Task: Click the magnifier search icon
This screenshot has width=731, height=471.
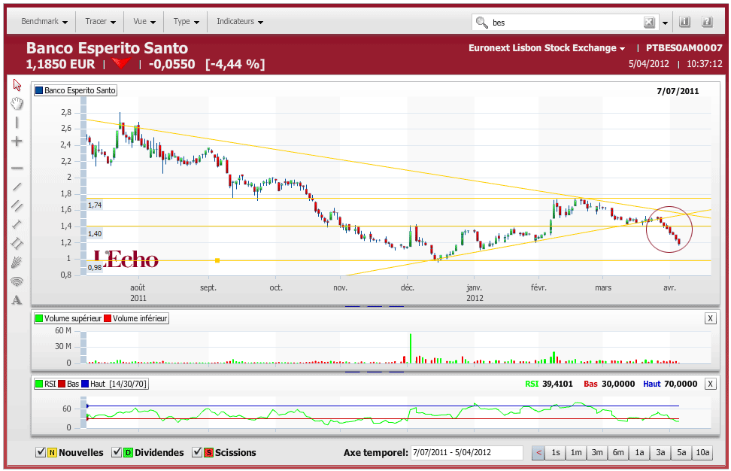Action: click(481, 22)
